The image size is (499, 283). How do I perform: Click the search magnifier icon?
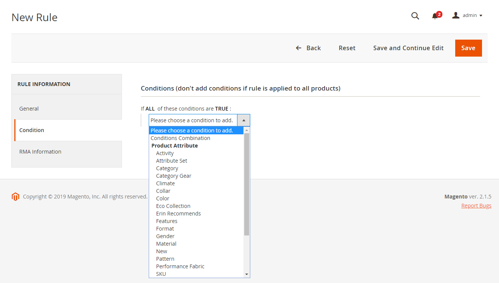coord(415,16)
